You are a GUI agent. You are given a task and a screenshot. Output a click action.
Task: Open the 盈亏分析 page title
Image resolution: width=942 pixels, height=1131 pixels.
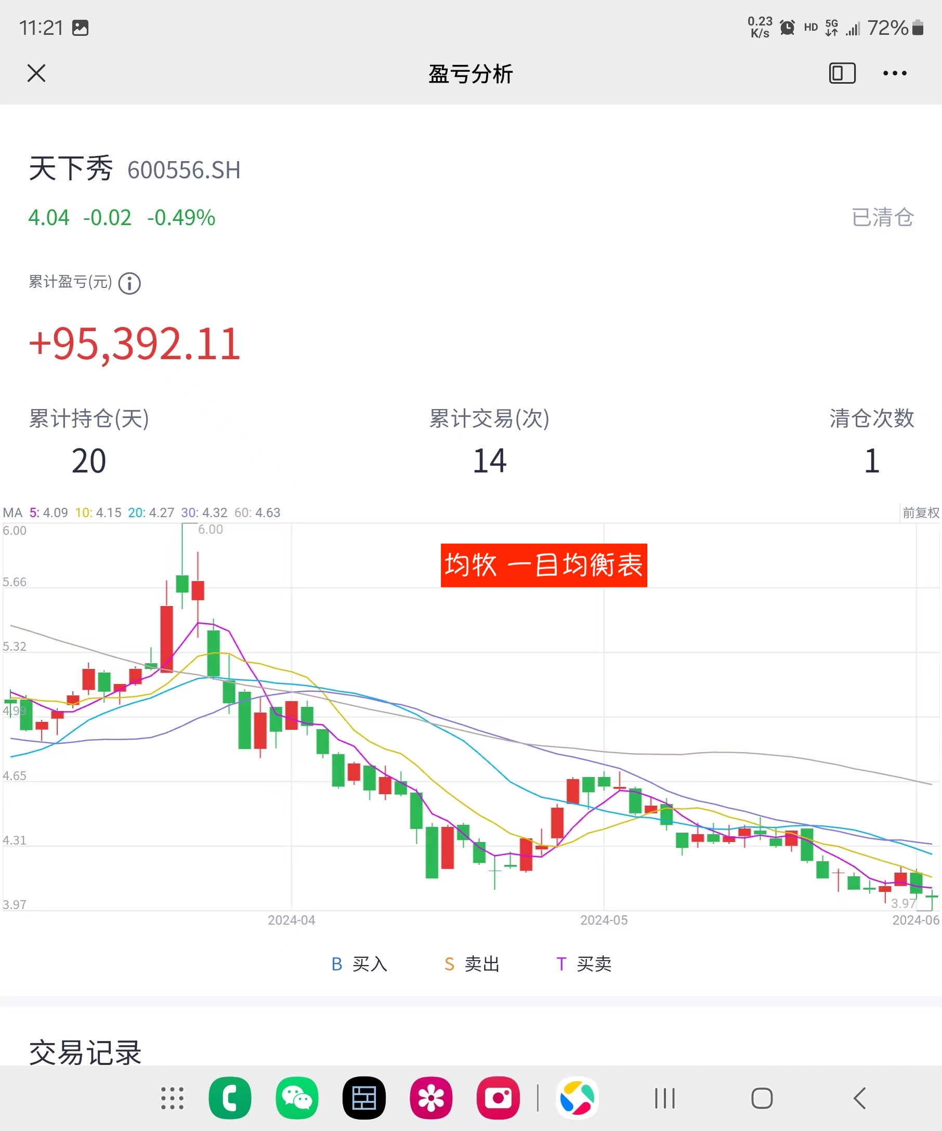click(469, 73)
